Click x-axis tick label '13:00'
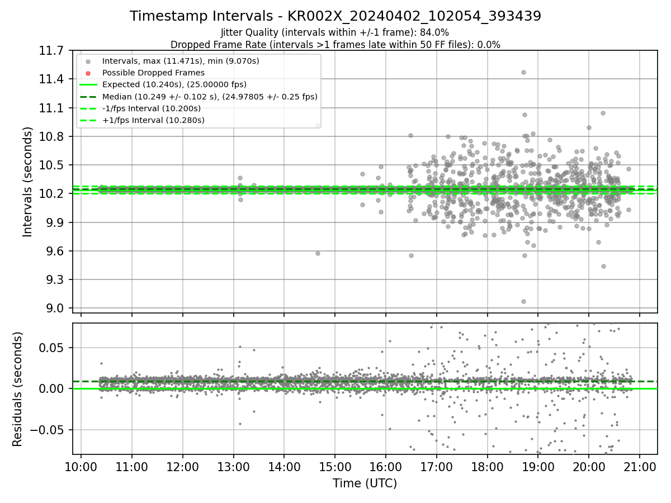This screenshot has height=503, width=671. [x=234, y=467]
